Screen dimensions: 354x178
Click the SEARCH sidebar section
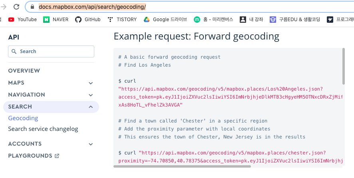pyautogui.click(x=51, y=107)
